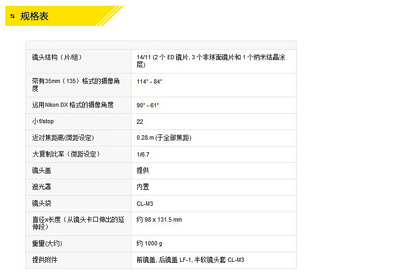Select the 运用Nikon DX 格式的摄像角度 label
This screenshot has width=419, height=275.
coord(73,105)
